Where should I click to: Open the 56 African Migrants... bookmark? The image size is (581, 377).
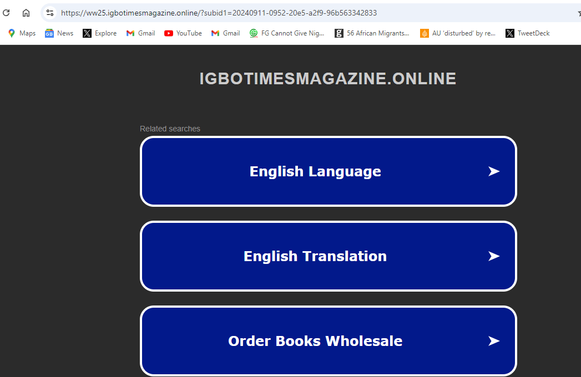(x=372, y=33)
